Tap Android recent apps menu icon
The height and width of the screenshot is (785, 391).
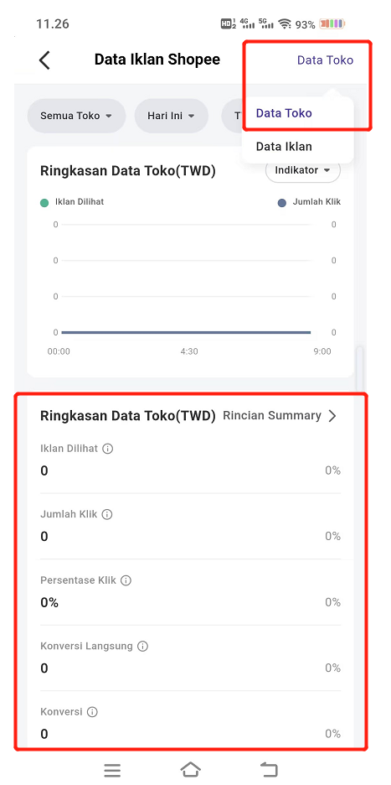[112, 770]
